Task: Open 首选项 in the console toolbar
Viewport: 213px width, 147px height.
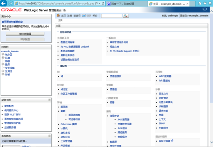Action: pos(77,16)
